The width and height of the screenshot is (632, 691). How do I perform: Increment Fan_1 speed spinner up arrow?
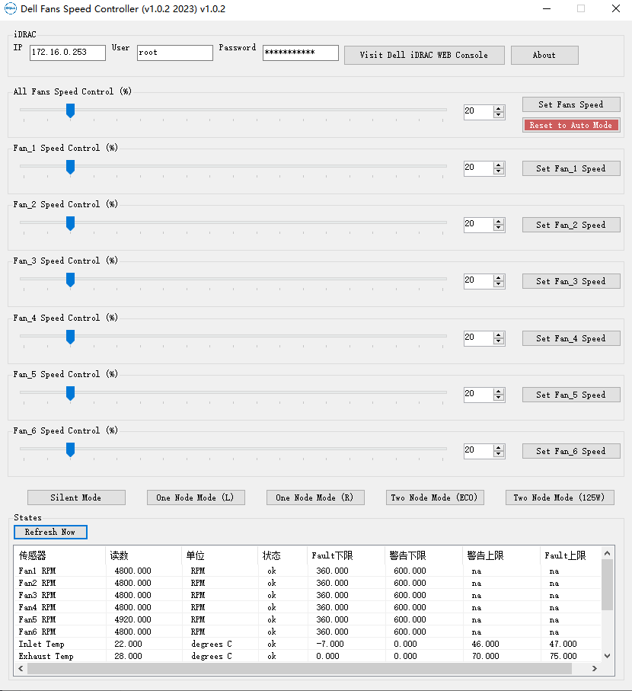tap(499, 165)
